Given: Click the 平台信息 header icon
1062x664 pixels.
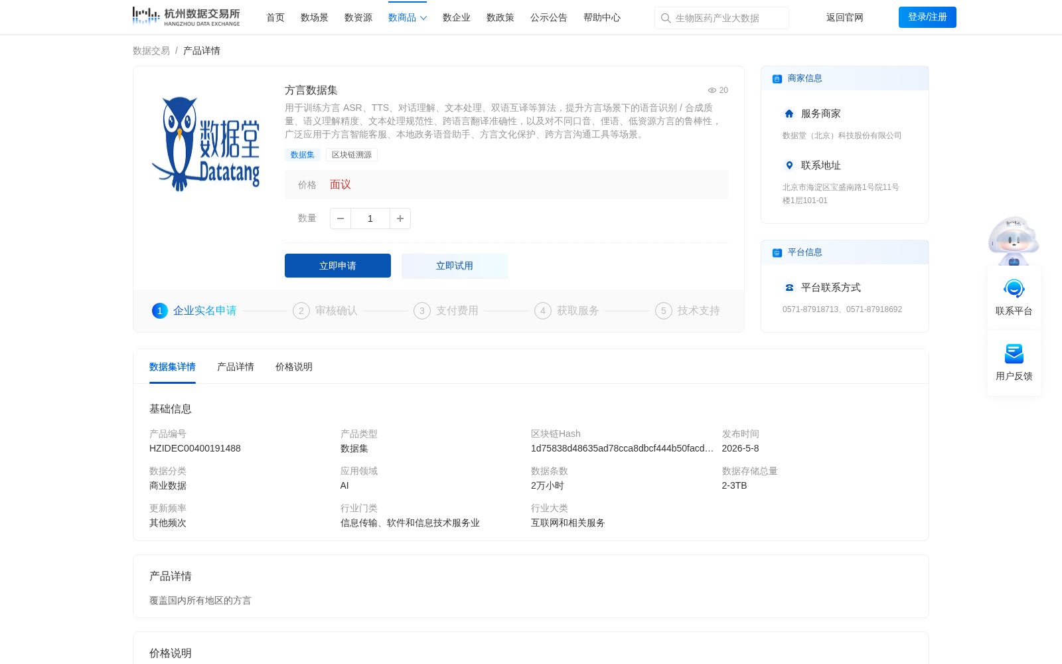Looking at the screenshot, I should (777, 253).
